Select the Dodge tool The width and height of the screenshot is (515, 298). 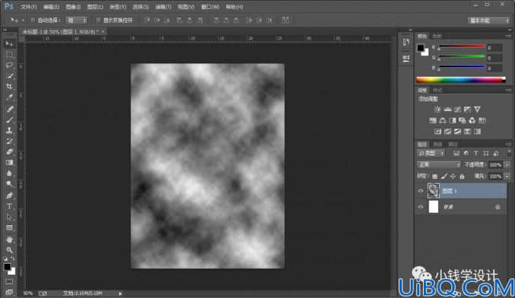tap(9, 184)
